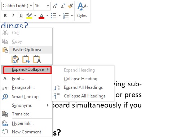This screenshot has height=137, width=176.
Task: Choose New Comment in context menu
Action: [27, 132]
